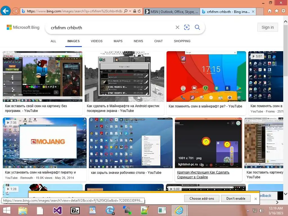Click the lightshot-pc.ru source text
The height and width of the screenshot is (216, 288).
click(x=188, y=164)
